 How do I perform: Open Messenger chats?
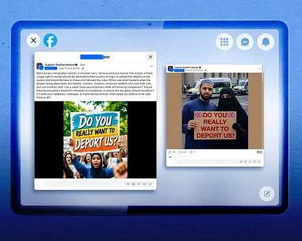click(245, 42)
